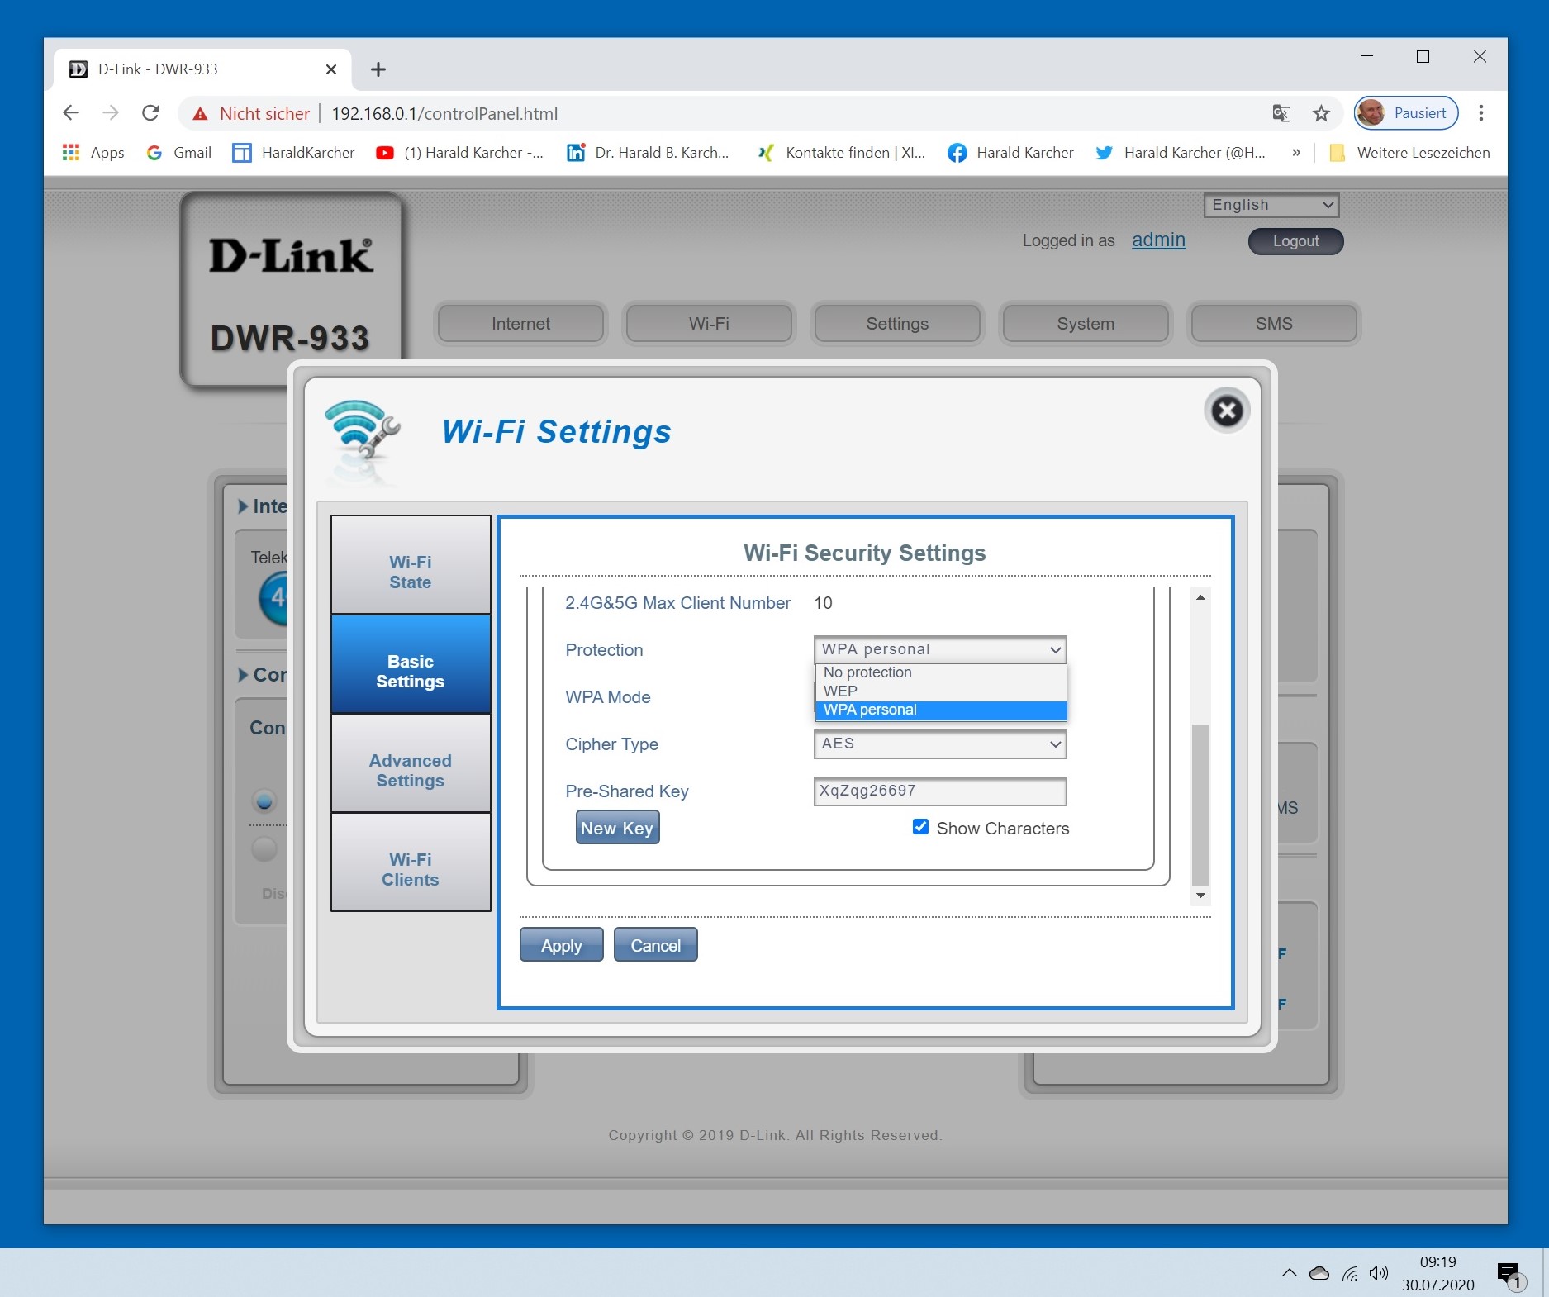Open Apps grid bookmark
This screenshot has height=1297, width=1549.
click(93, 153)
